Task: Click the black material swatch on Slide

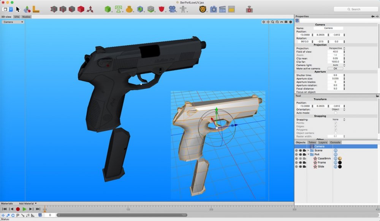Action: [340, 167]
